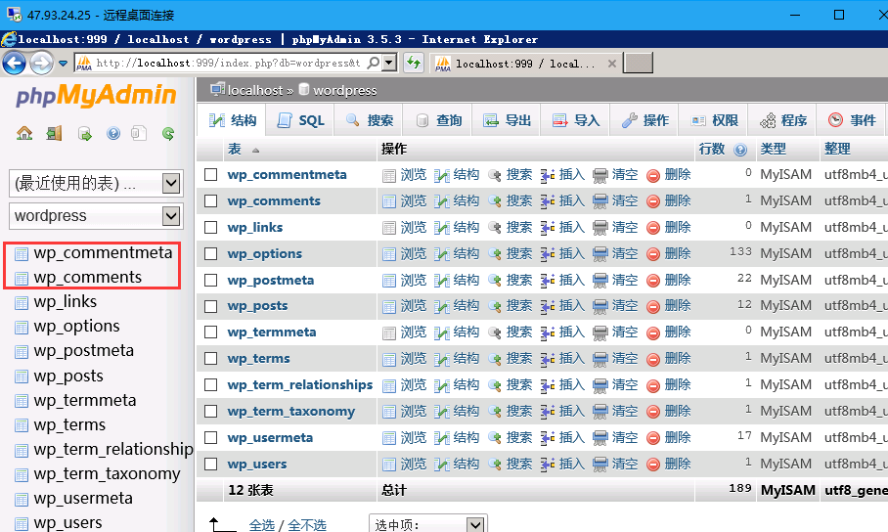Click the 全不选 deselect-all link

pos(307,525)
